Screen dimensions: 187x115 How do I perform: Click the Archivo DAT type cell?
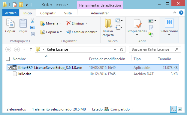(143, 74)
